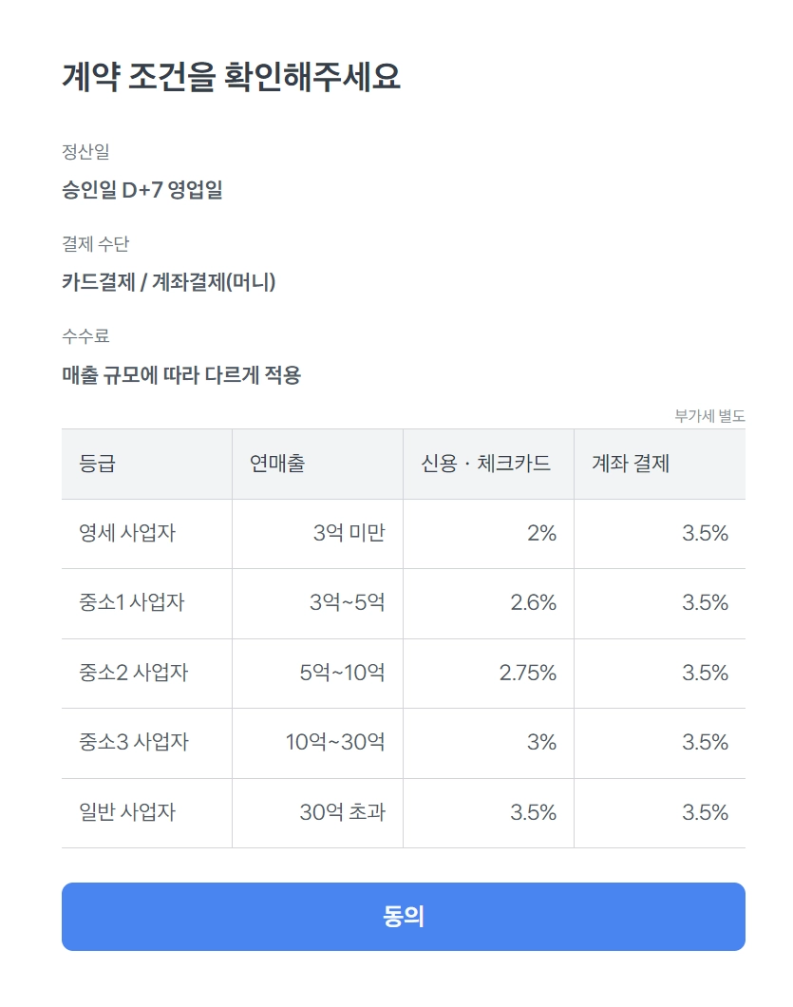Select the 카드결제 / 계좌결제(머니) text

(x=168, y=282)
